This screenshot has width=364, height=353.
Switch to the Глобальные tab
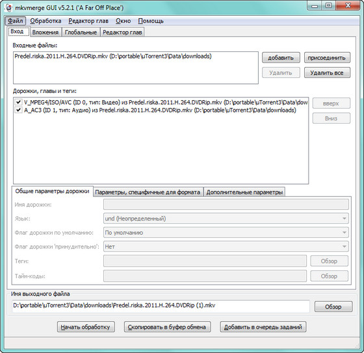pos(81,33)
